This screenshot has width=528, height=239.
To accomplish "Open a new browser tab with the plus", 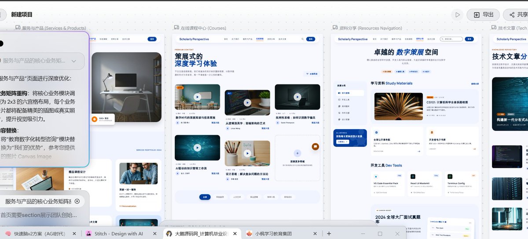I will 329,234.
